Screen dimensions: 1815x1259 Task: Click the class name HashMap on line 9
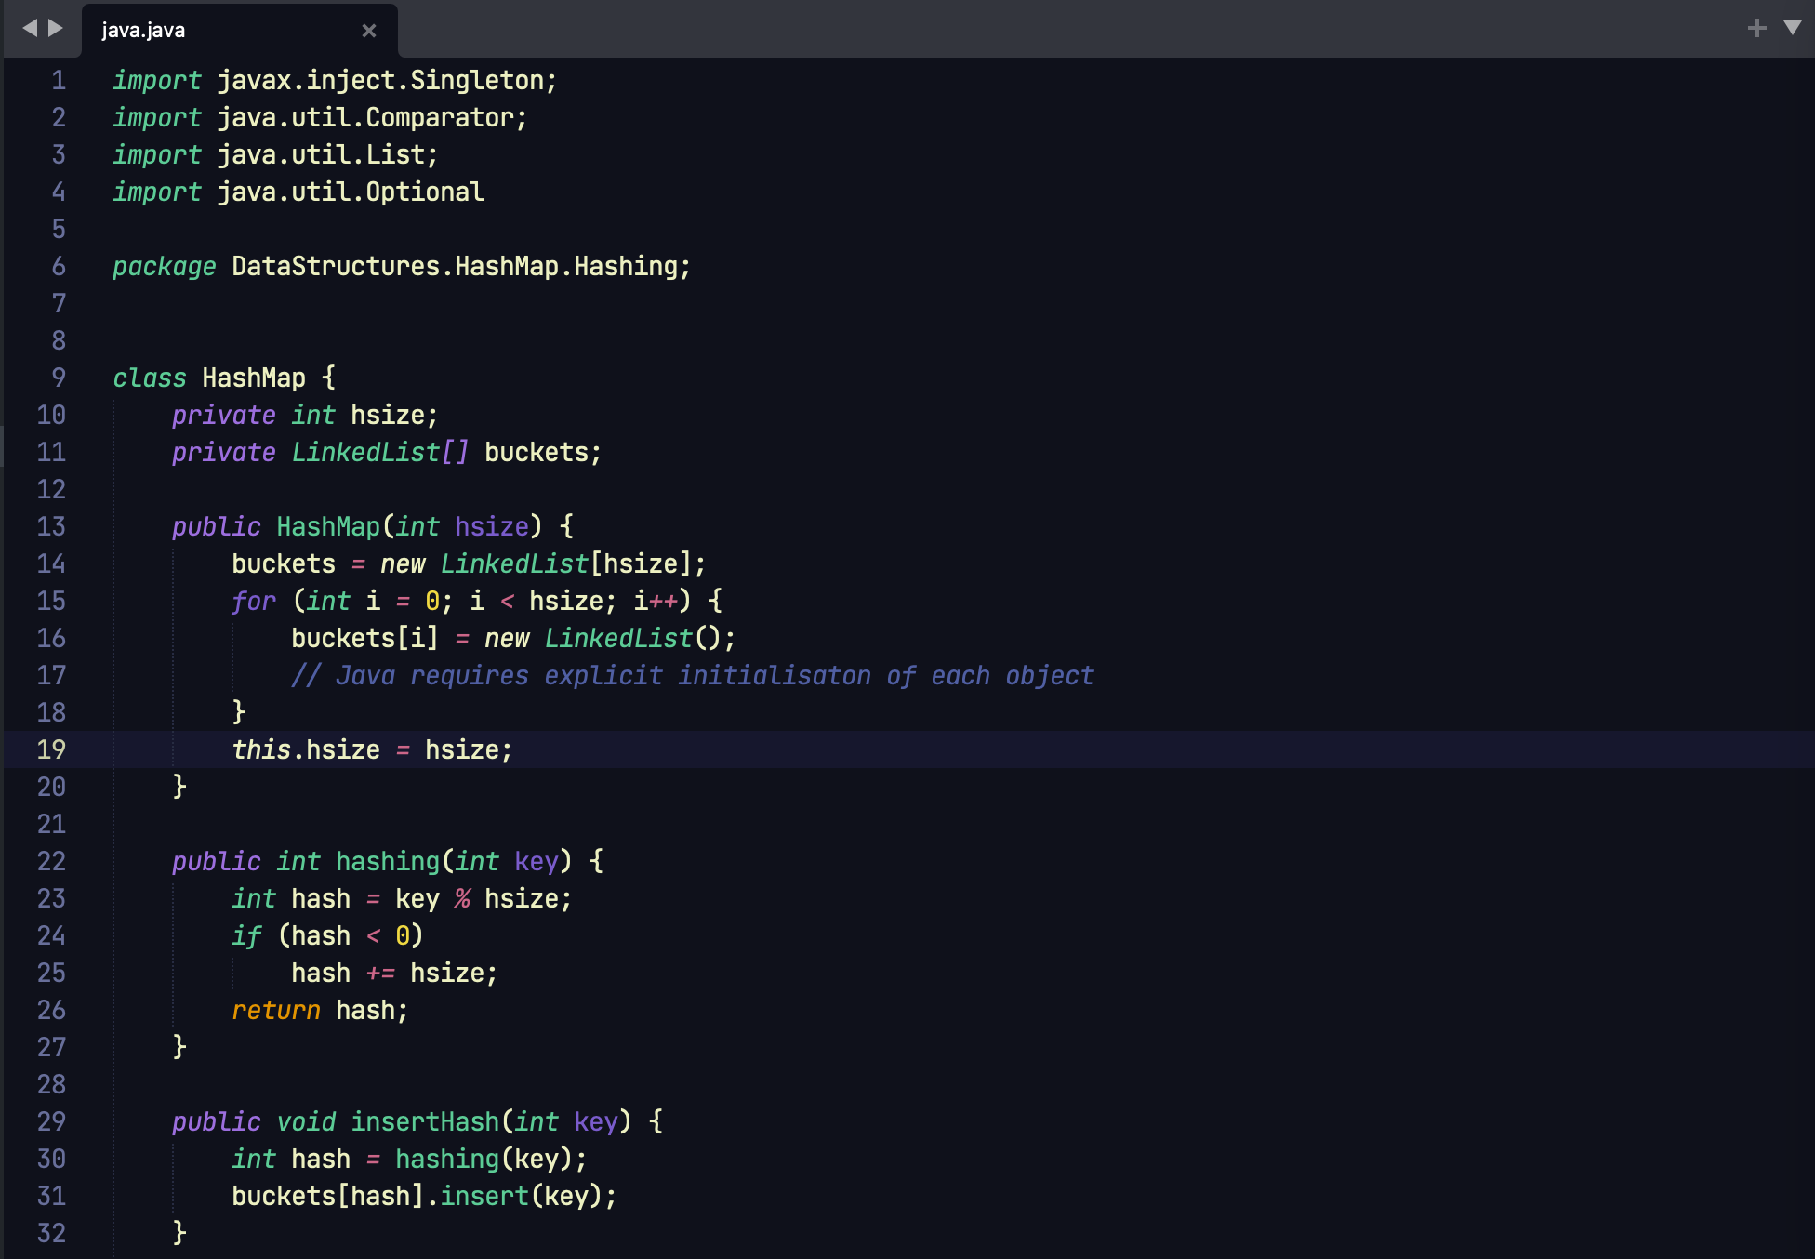pyautogui.click(x=253, y=378)
